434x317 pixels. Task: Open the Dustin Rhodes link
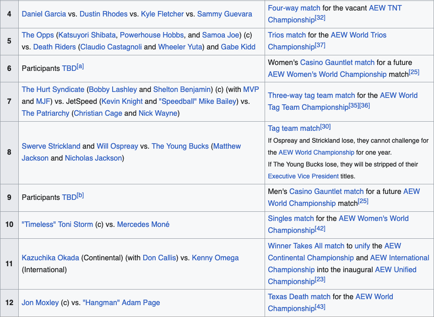click(x=103, y=14)
